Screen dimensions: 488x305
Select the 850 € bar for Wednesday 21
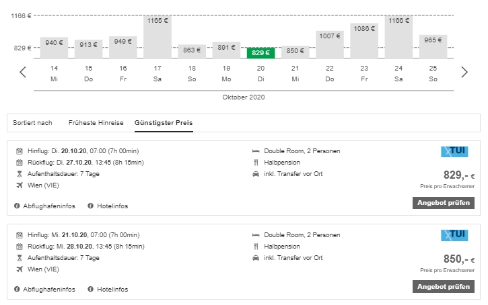tap(295, 52)
